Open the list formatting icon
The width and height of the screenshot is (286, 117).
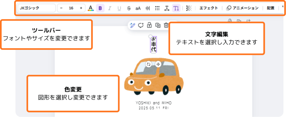(157, 8)
